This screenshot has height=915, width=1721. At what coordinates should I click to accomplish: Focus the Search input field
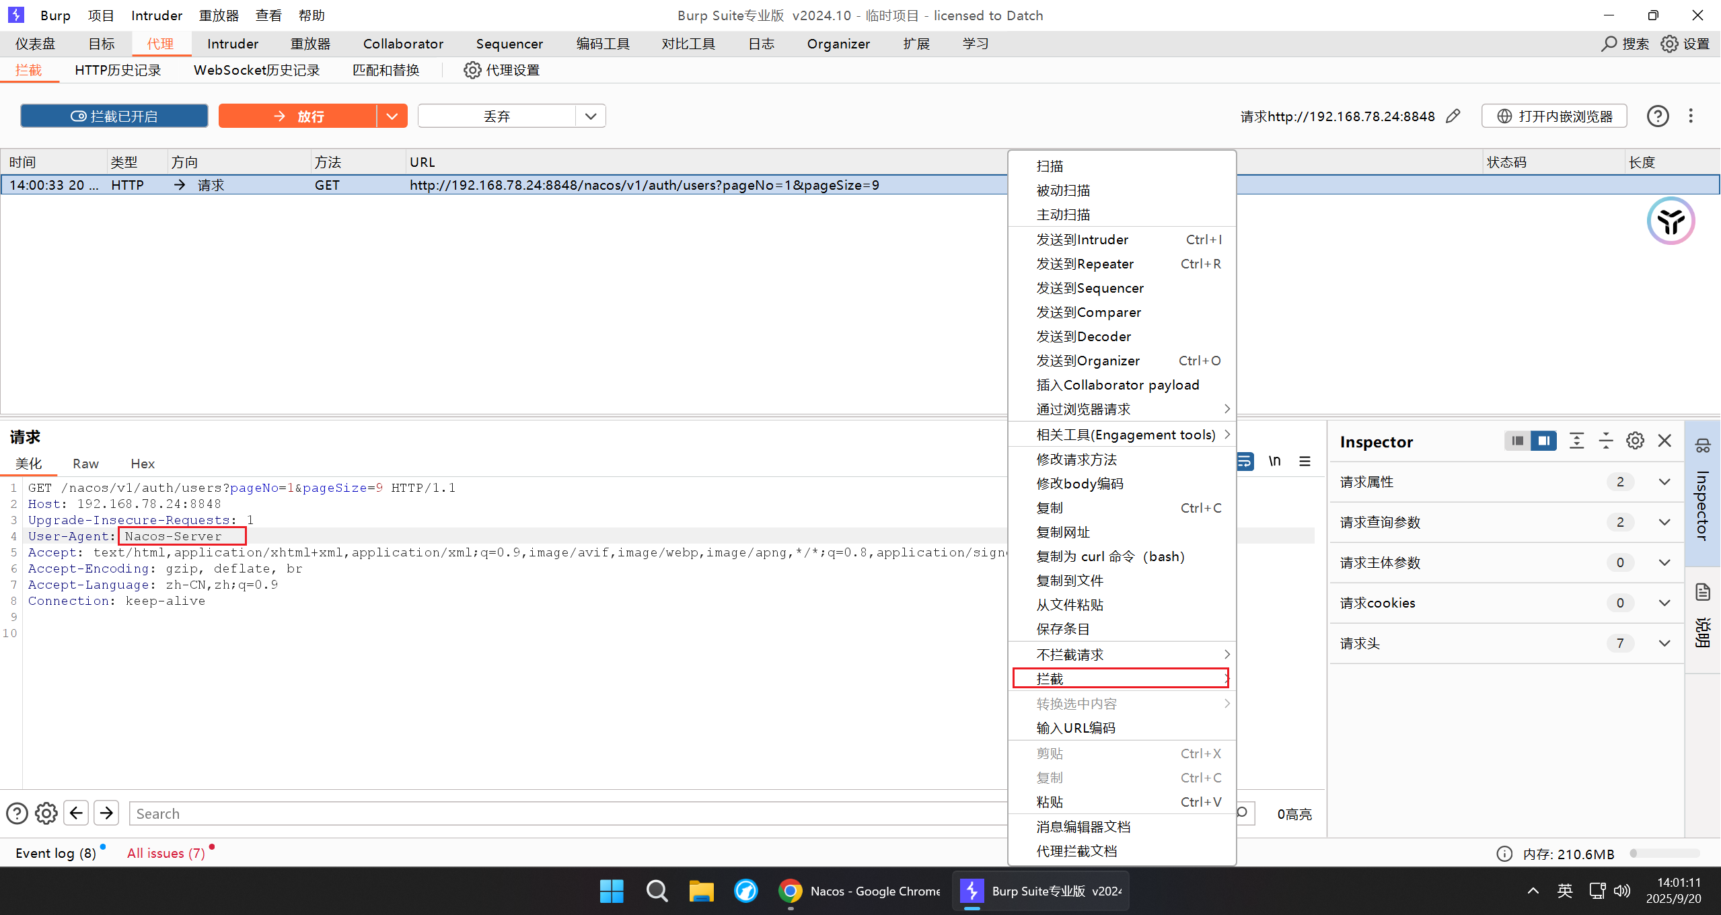coord(568,813)
